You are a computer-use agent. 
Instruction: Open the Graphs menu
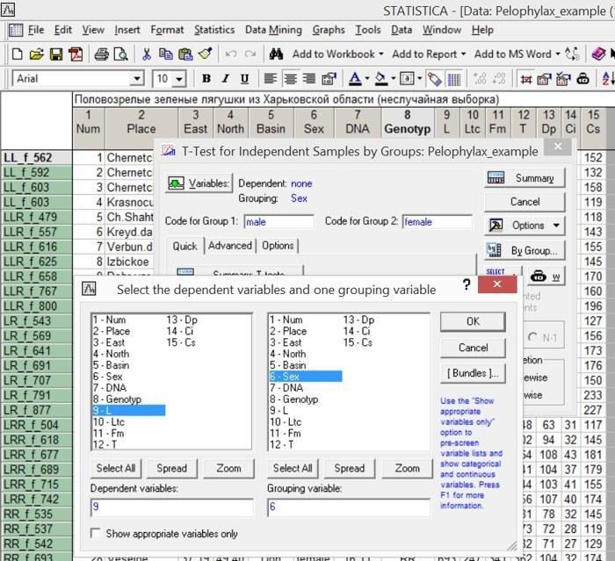pyautogui.click(x=329, y=30)
